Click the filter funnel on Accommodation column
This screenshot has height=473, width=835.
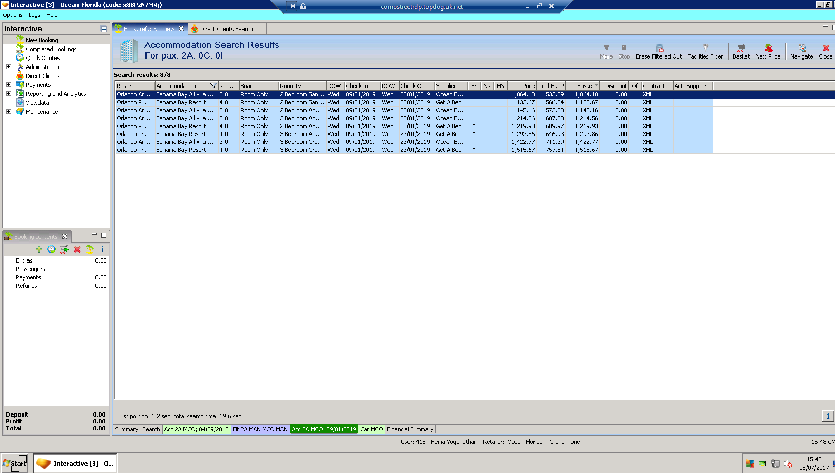click(x=213, y=86)
